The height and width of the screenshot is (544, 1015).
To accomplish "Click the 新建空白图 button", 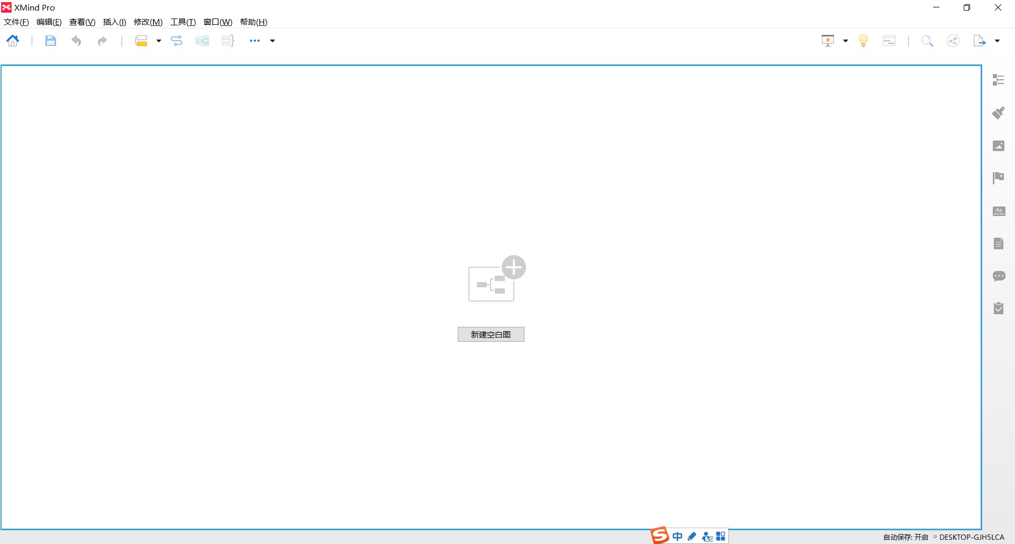I will pyautogui.click(x=491, y=334).
